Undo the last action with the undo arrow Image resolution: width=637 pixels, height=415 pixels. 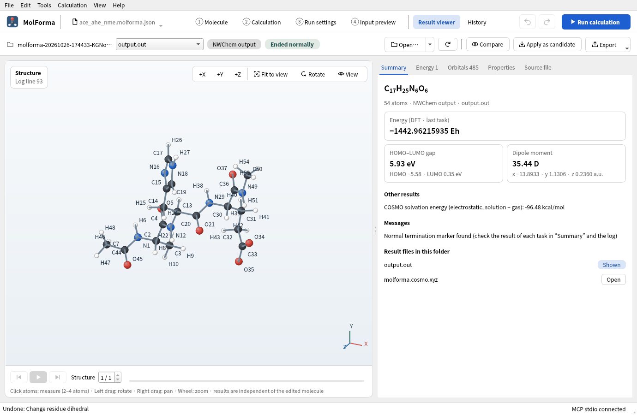[x=528, y=22]
